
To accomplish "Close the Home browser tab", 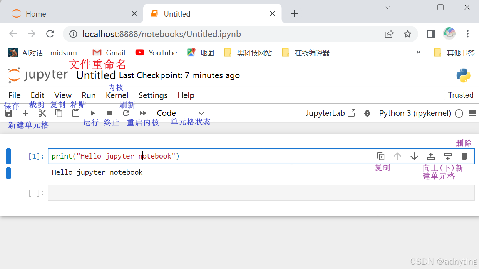I will click(x=134, y=13).
